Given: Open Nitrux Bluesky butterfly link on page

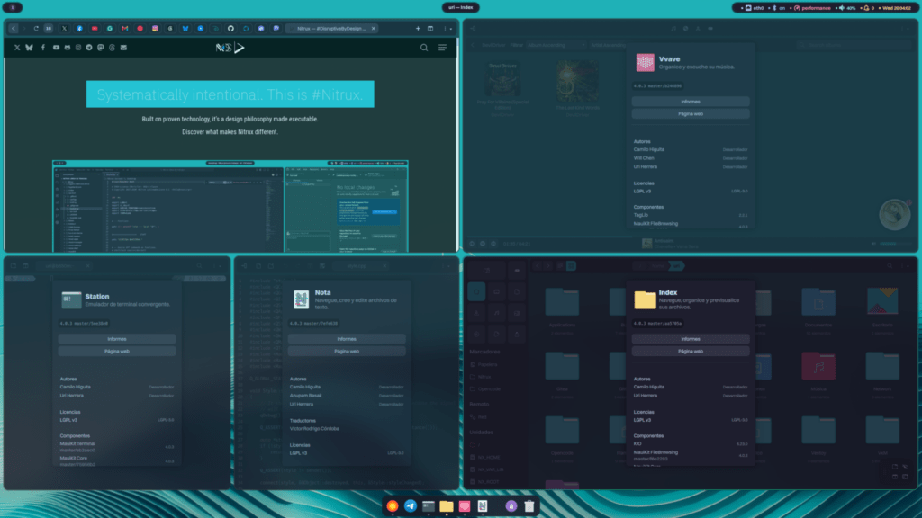Looking at the screenshot, I should (x=29, y=48).
